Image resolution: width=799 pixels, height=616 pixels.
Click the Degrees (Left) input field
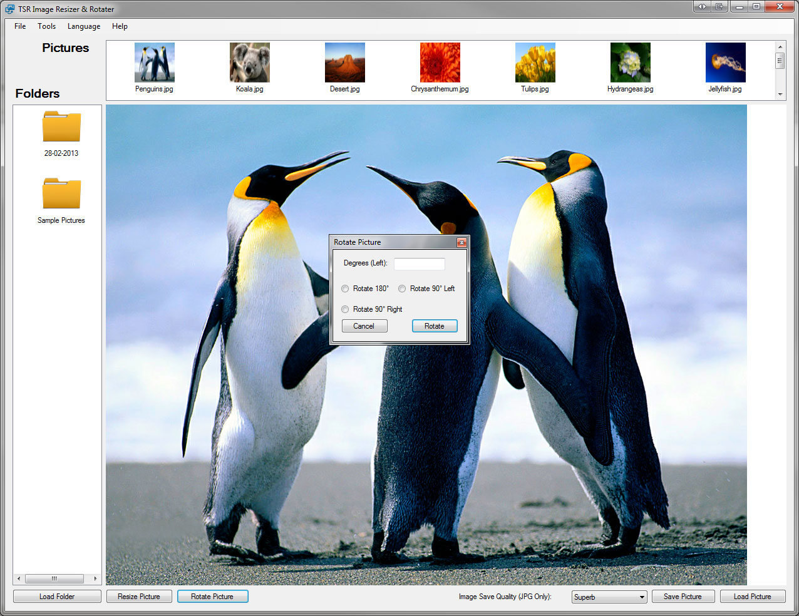coord(419,264)
